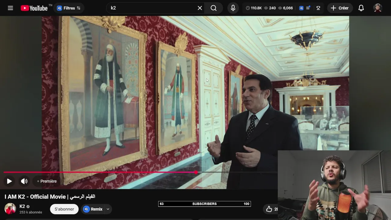This screenshot has width=391, height=220.
Task: Click the S'abonner button
Action: (64, 209)
